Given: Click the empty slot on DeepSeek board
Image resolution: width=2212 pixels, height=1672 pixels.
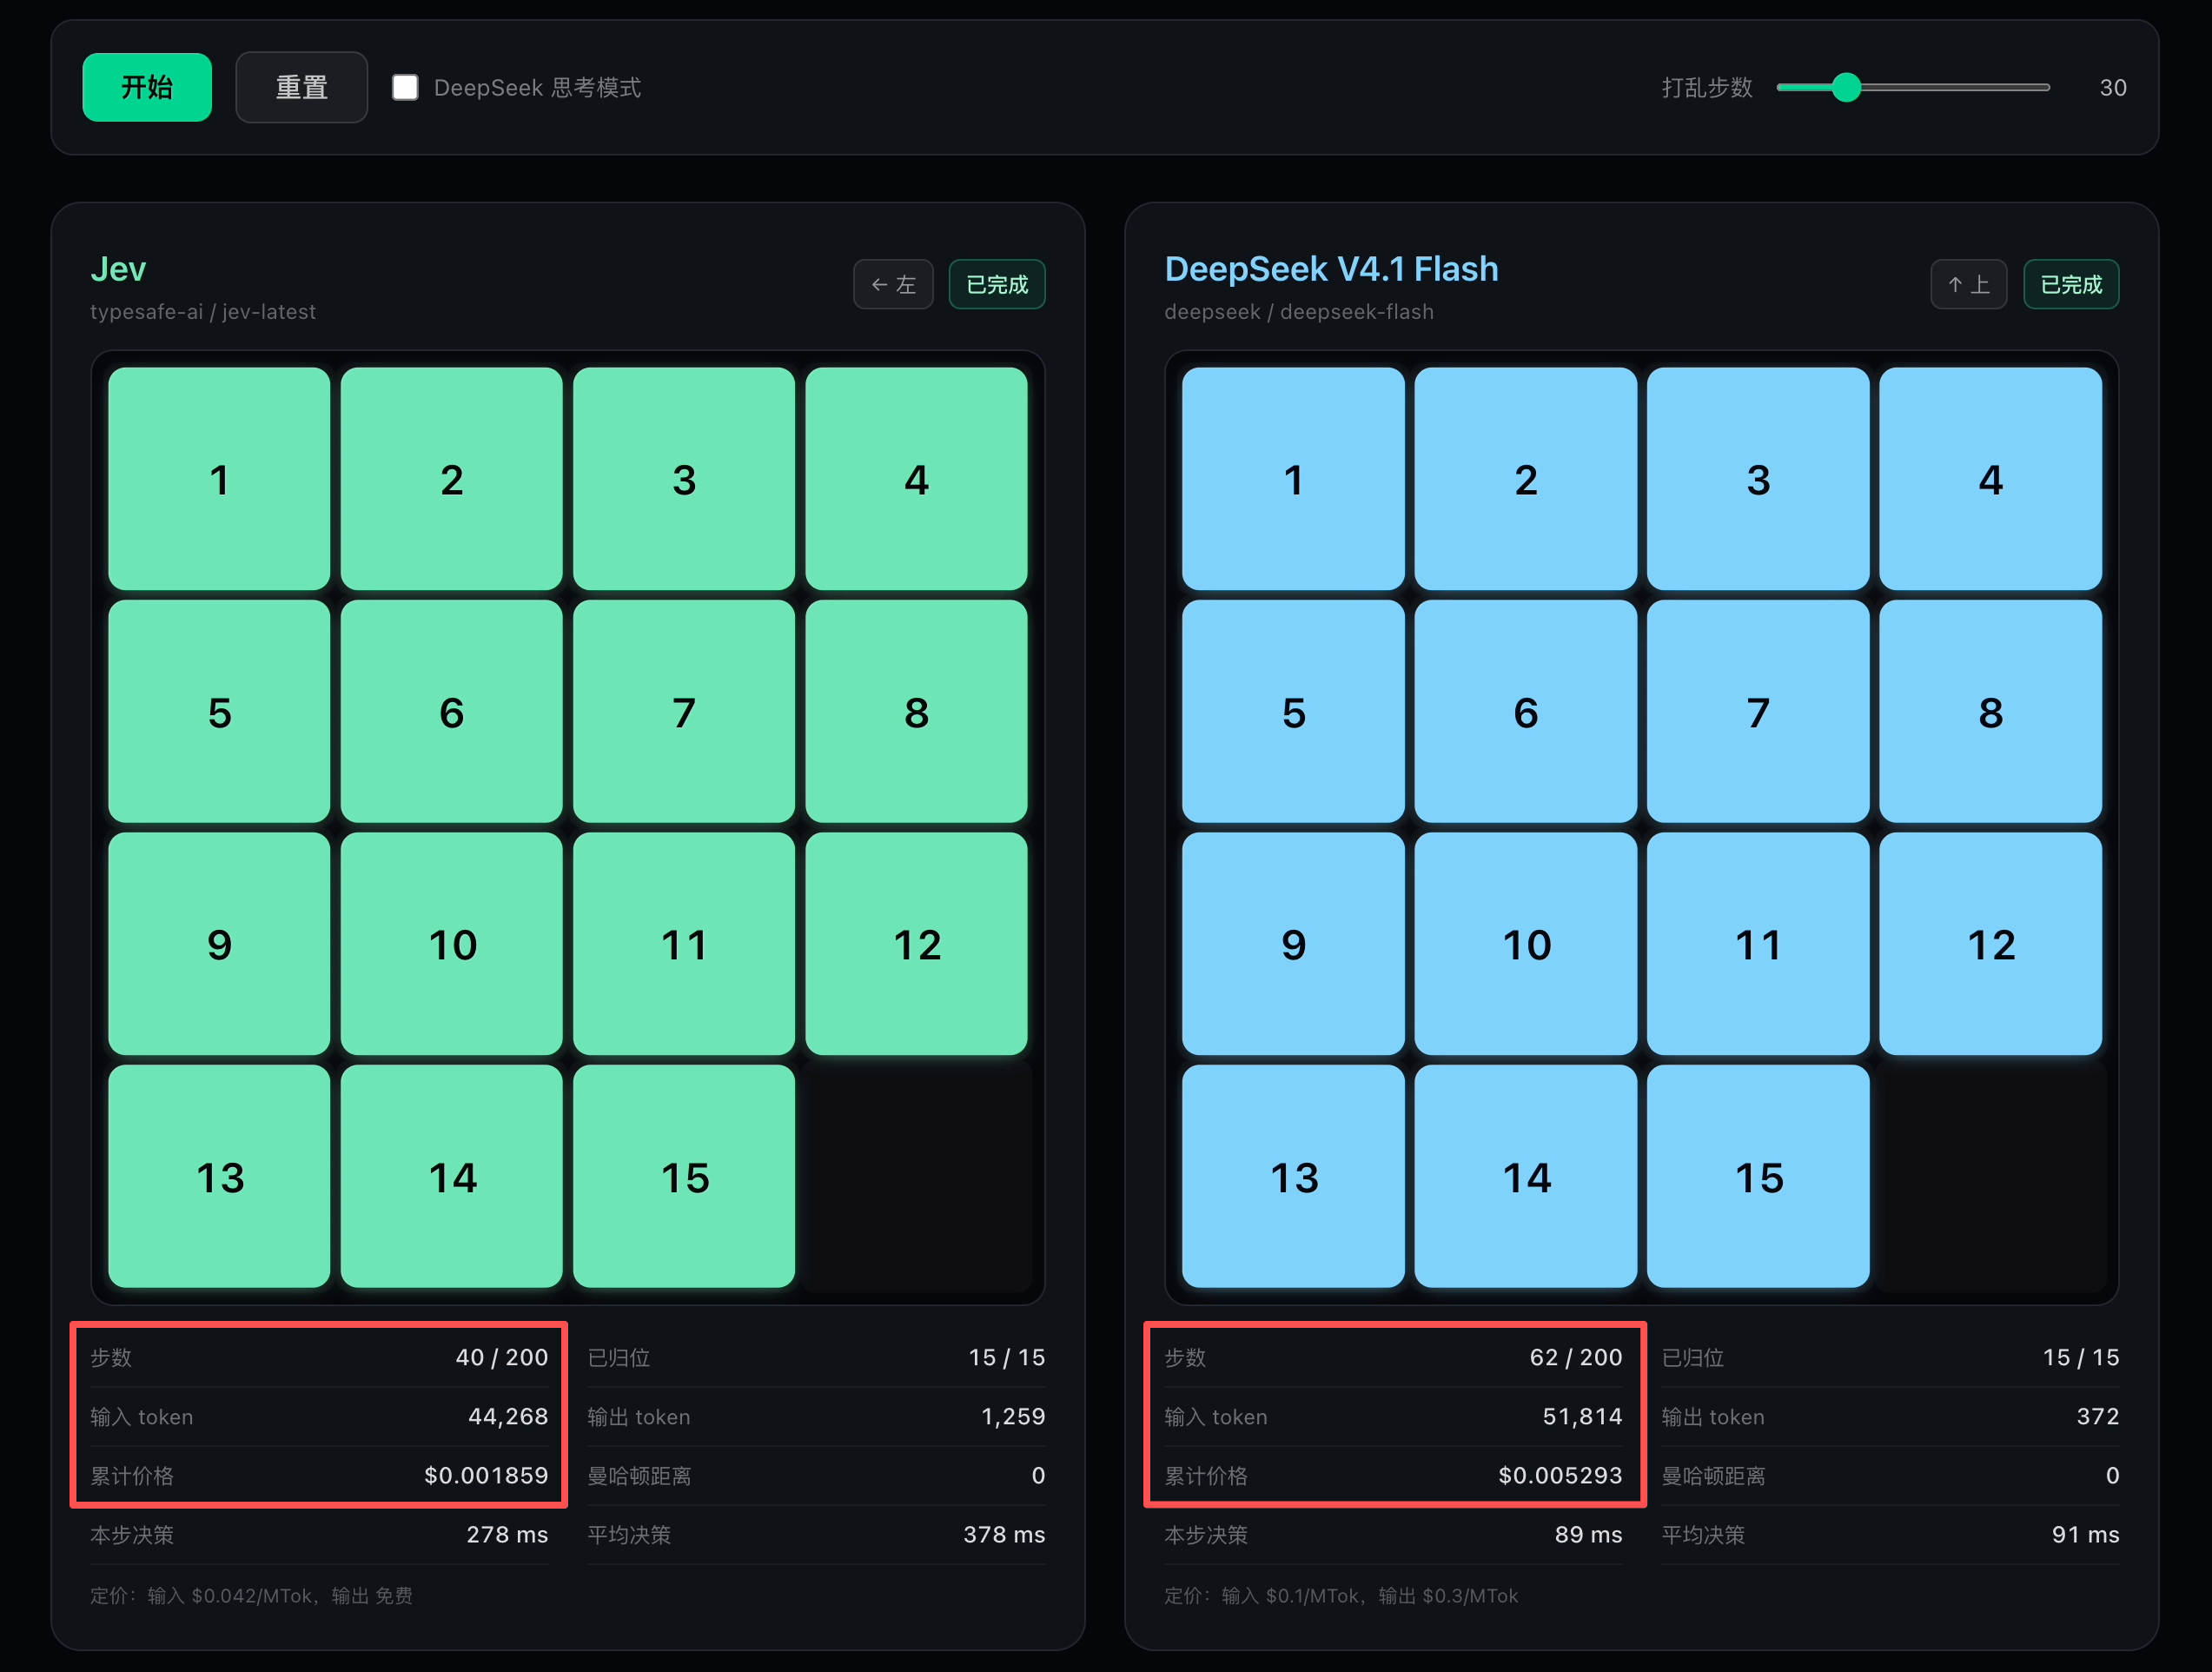Looking at the screenshot, I should click(1990, 1176).
